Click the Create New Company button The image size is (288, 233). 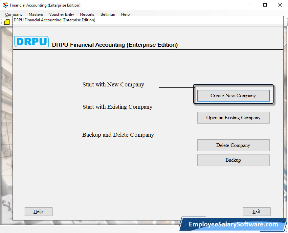[233, 96]
